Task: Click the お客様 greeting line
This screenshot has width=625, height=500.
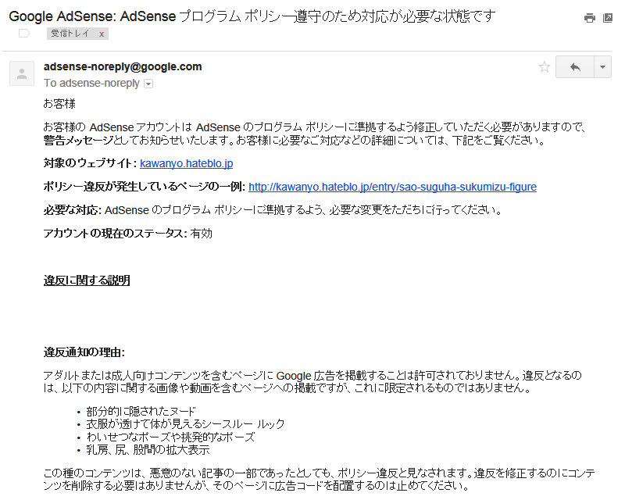Action: [59, 104]
